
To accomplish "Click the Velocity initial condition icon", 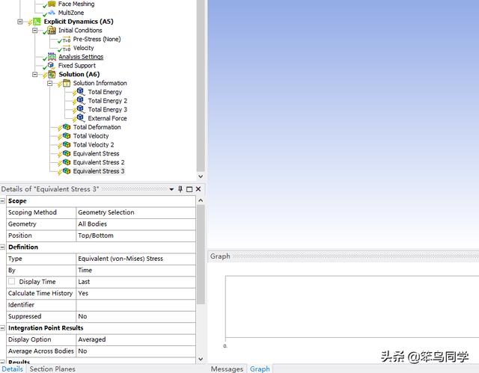I will coord(66,48).
